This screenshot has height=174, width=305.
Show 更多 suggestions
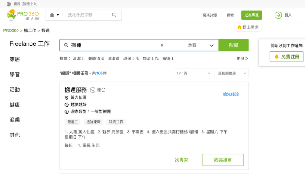coord(242,58)
